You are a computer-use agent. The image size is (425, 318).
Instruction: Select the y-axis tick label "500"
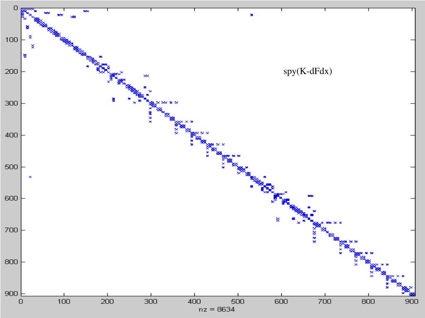coord(12,167)
